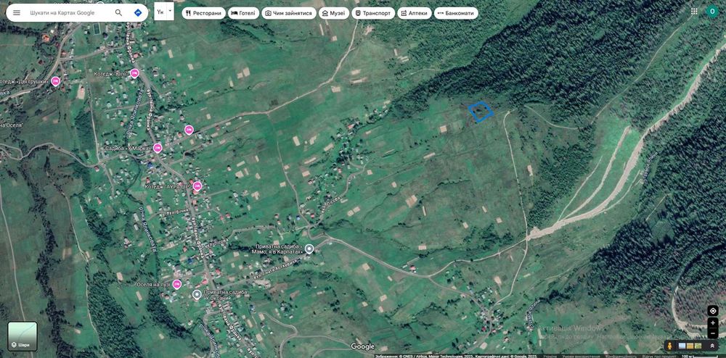
Task: Open the 'Шари' layers thumbnail
Action: pyautogui.click(x=23, y=336)
